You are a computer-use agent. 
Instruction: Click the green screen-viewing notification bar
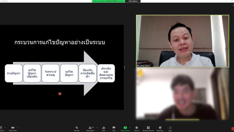click(x=109, y=1)
